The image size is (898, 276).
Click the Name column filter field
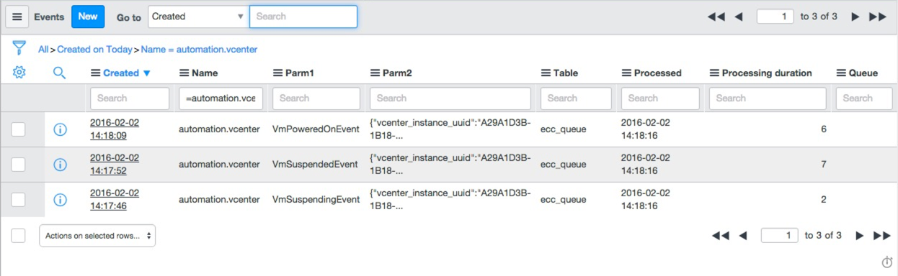(x=221, y=98)
